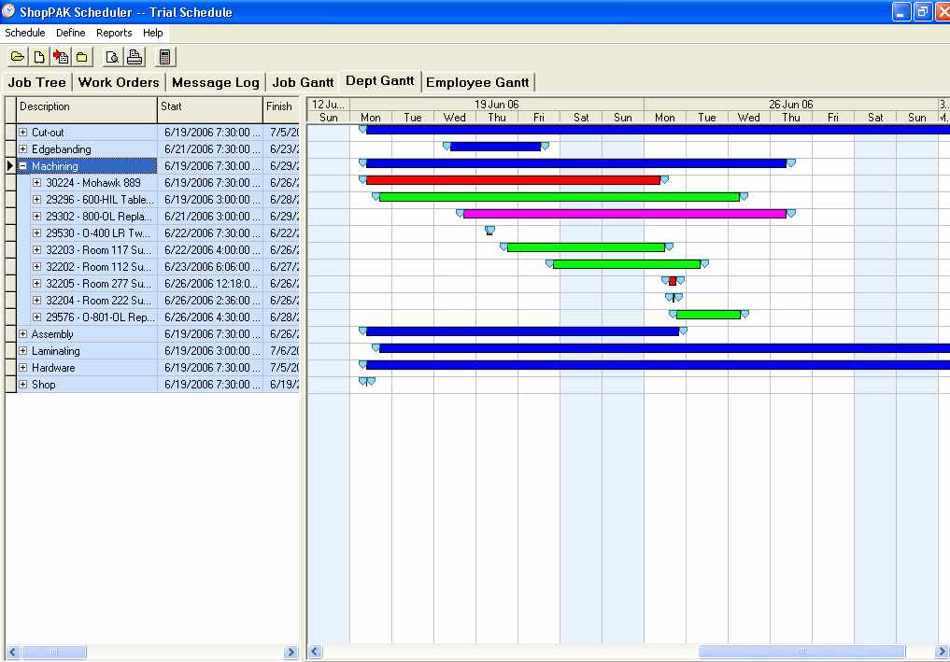Expand the Assembly department row
Screen dimensions: 950x662
coord(23,333)
